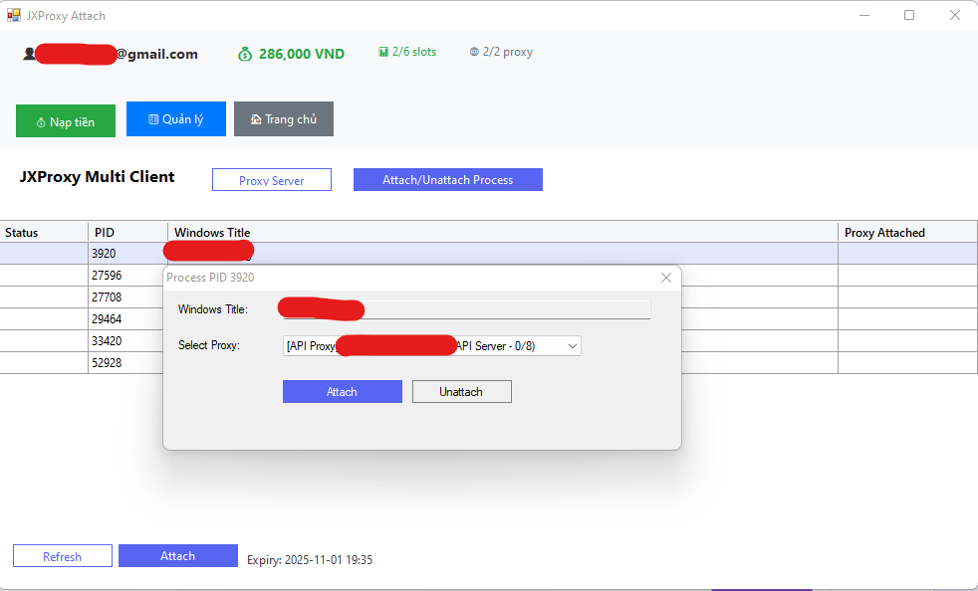Open the Select Proxy dropdown

tap(431, 346)
